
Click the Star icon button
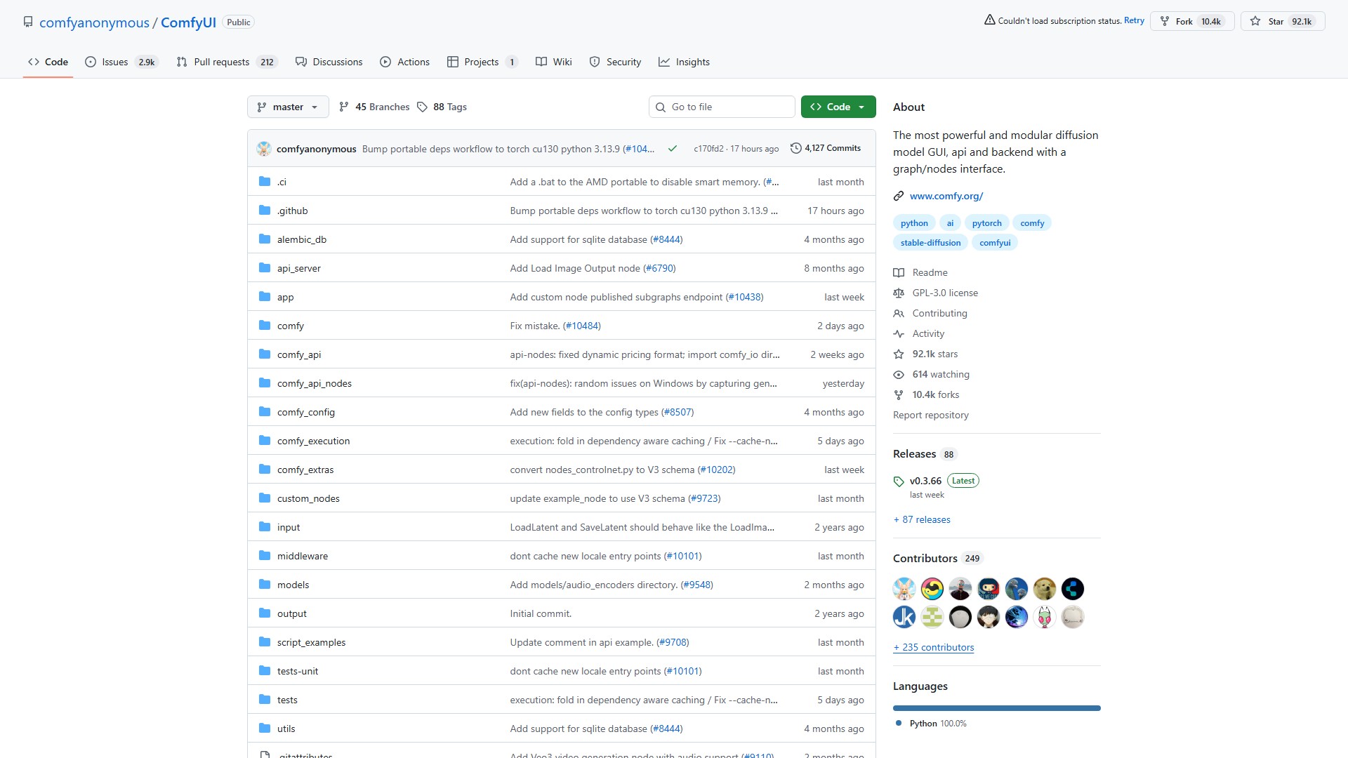pos(1255,21)
